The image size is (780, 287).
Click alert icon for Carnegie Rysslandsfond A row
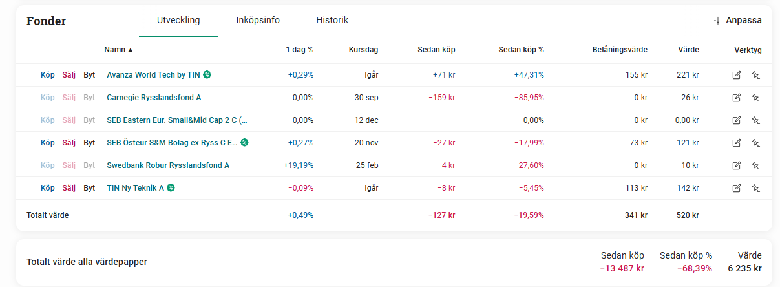755,98
